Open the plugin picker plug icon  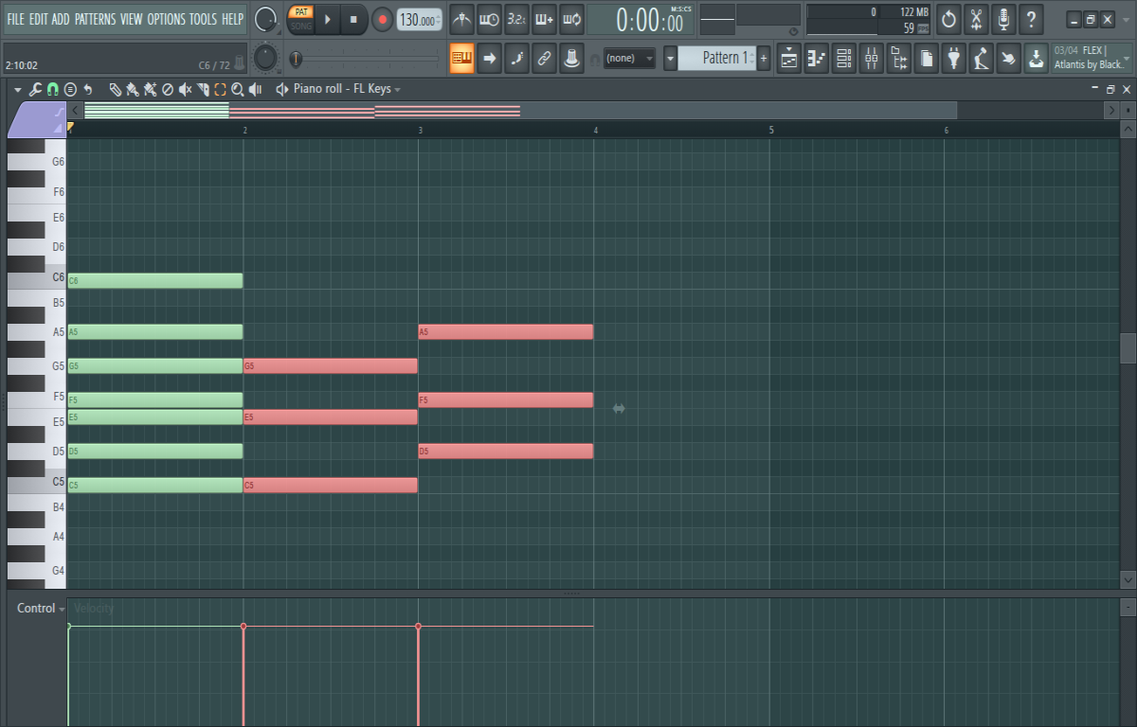tap(954, 58)
